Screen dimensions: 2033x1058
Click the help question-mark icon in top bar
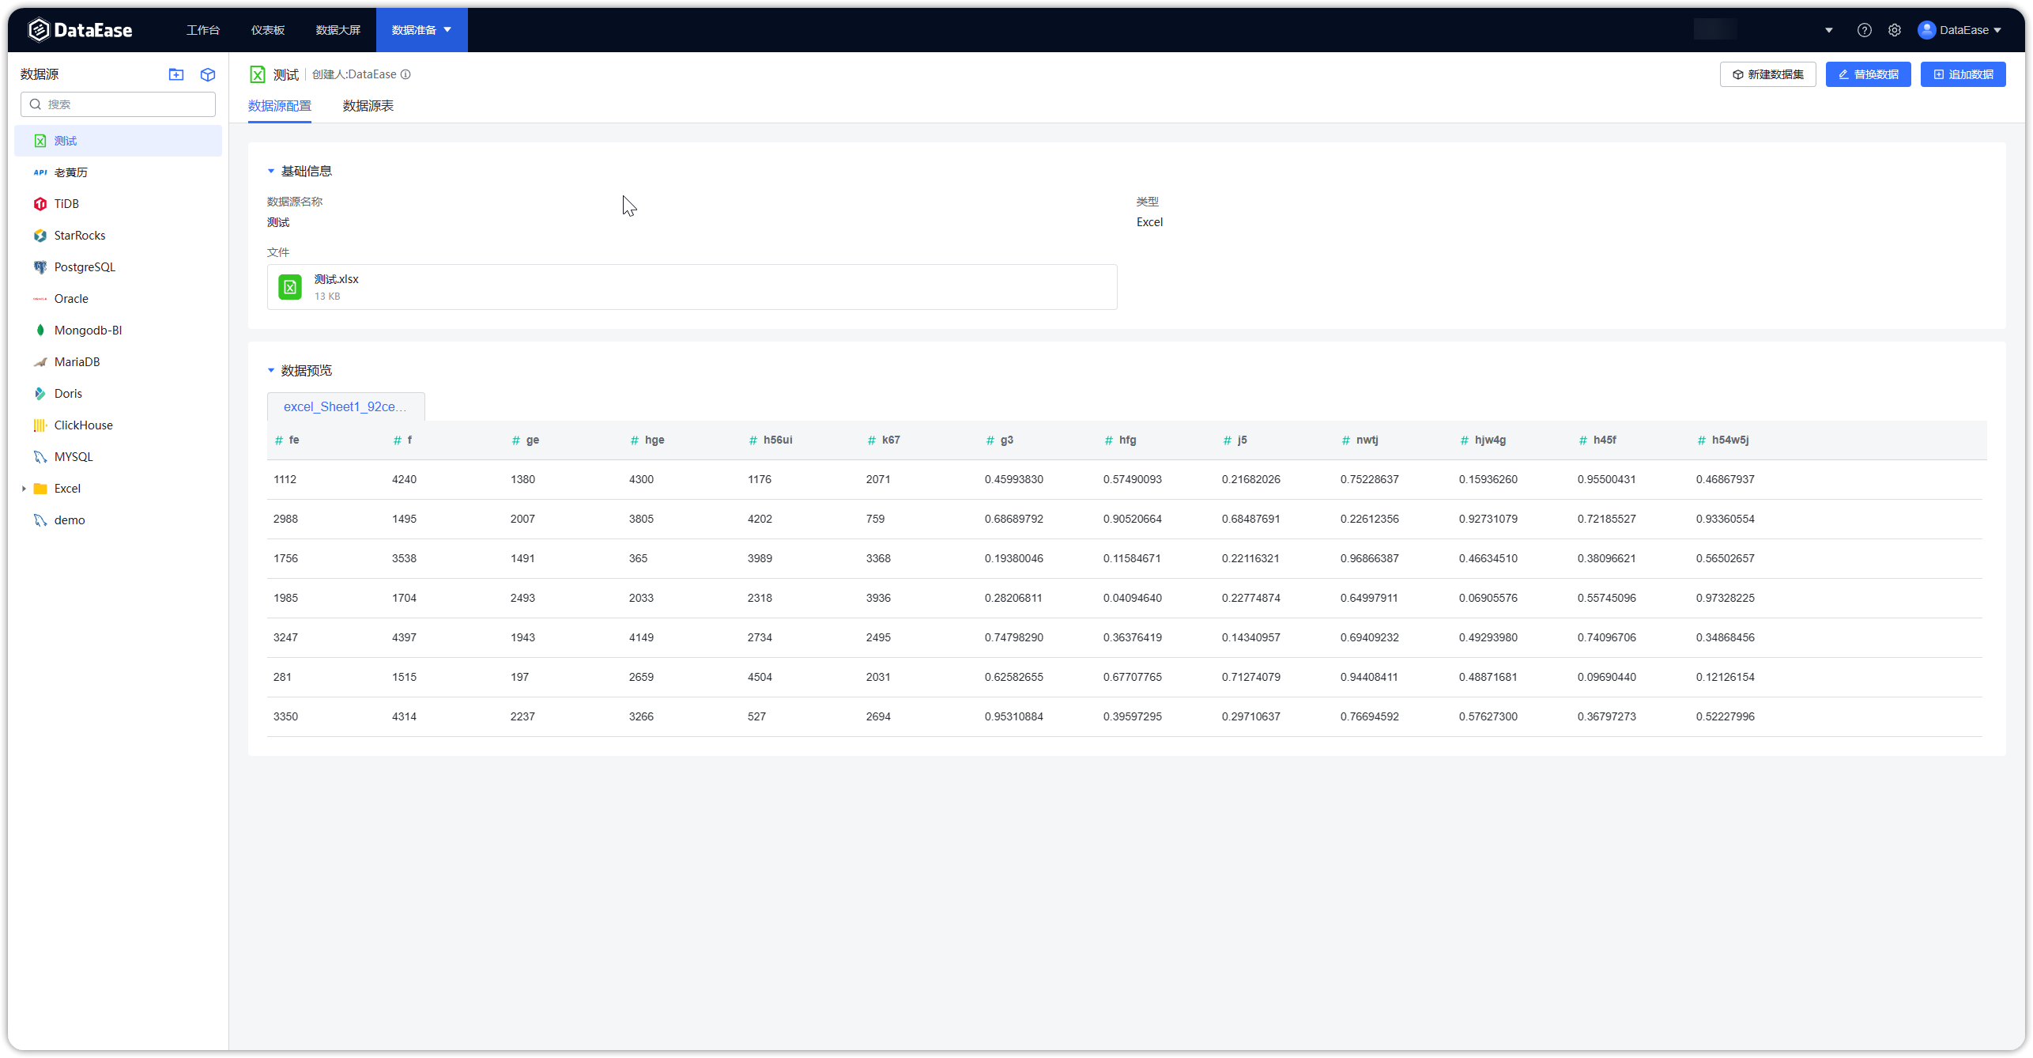point(1865,29)
